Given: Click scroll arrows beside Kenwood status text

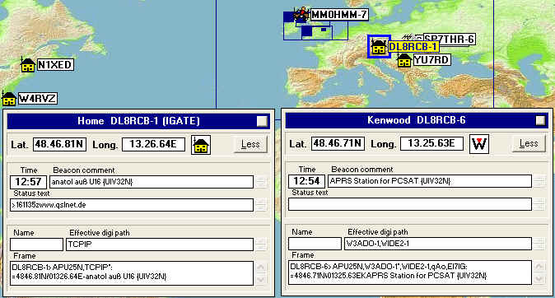Looking at the screenshot, I should [539, 204].
